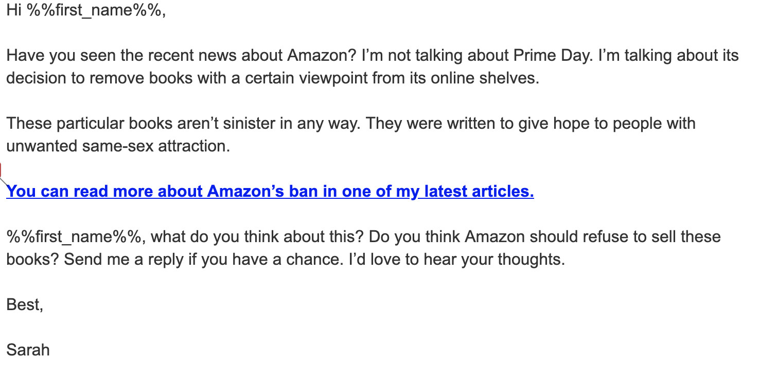Click the "Sarah" signature

click(x=28, y=350)
